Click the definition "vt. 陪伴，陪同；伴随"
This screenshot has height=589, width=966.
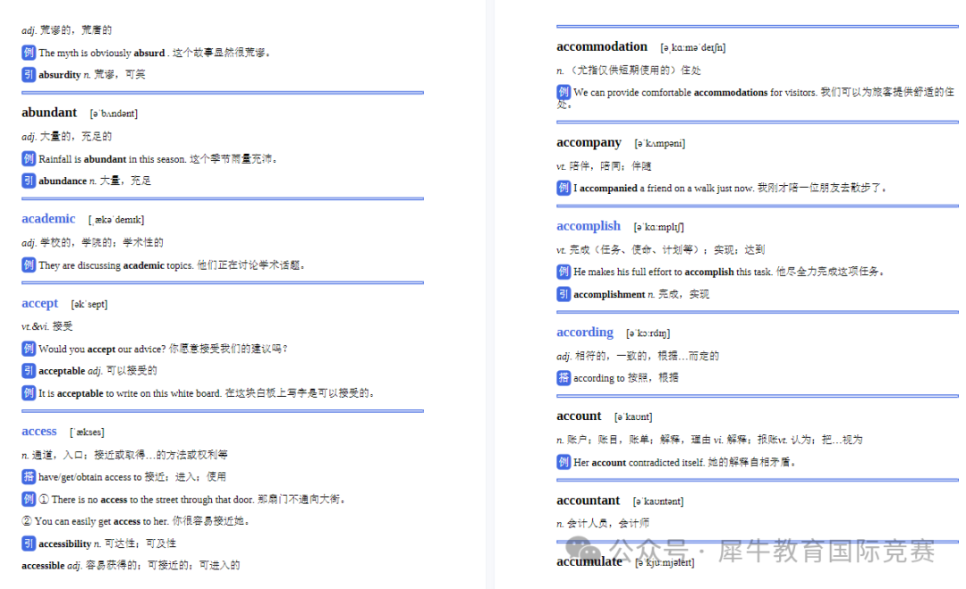(604, 165)
